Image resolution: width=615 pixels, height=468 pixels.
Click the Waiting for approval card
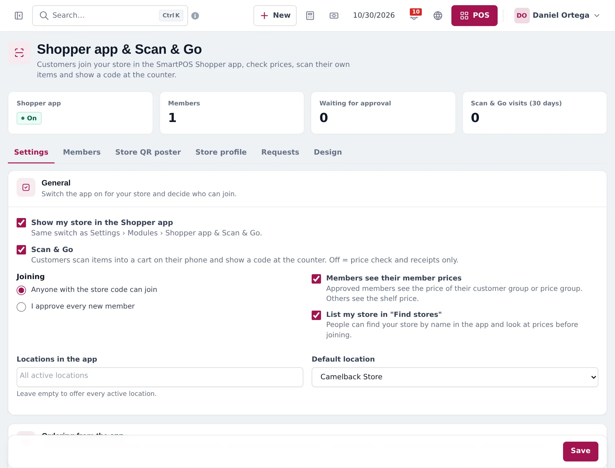click(383, 113)
